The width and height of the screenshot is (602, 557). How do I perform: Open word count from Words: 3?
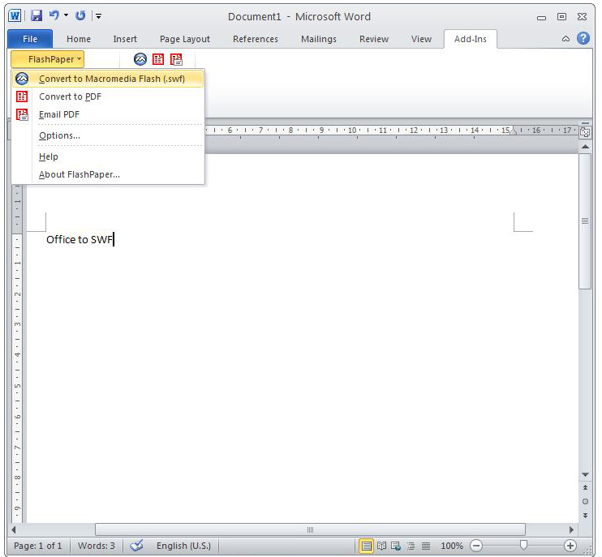pos(97,546)
